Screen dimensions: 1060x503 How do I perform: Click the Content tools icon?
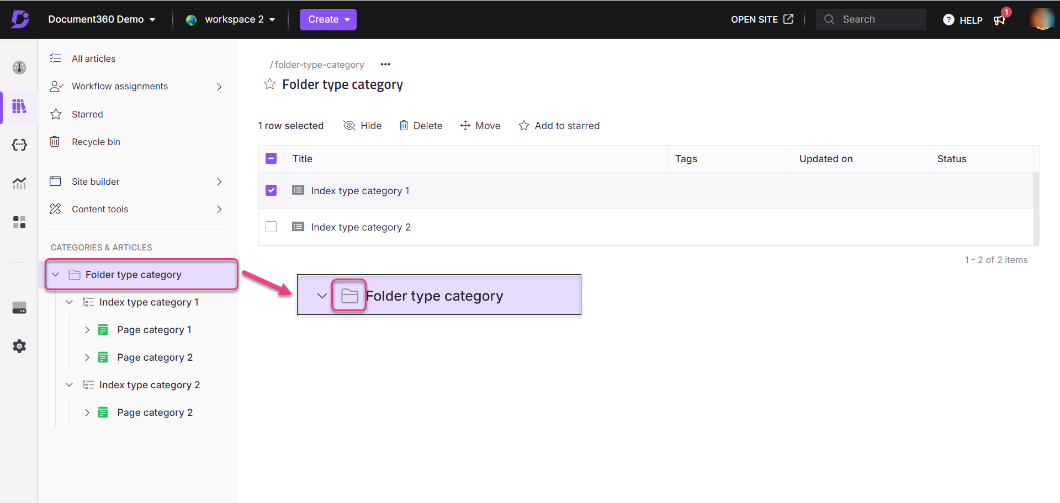pyautogui.click(x=55, y=209)
